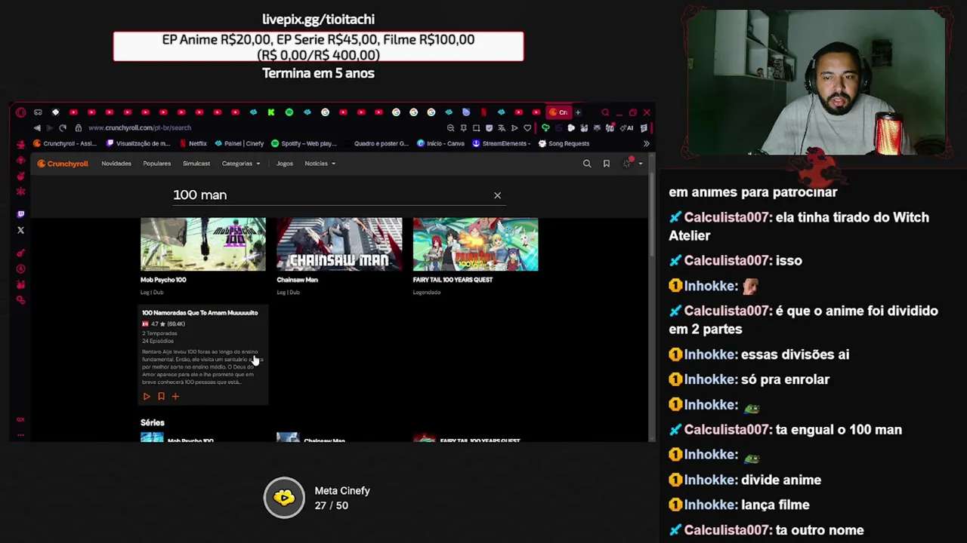967x543 pixels.
Task: Go back using the browser back arrow
Action: pos(37,128)
